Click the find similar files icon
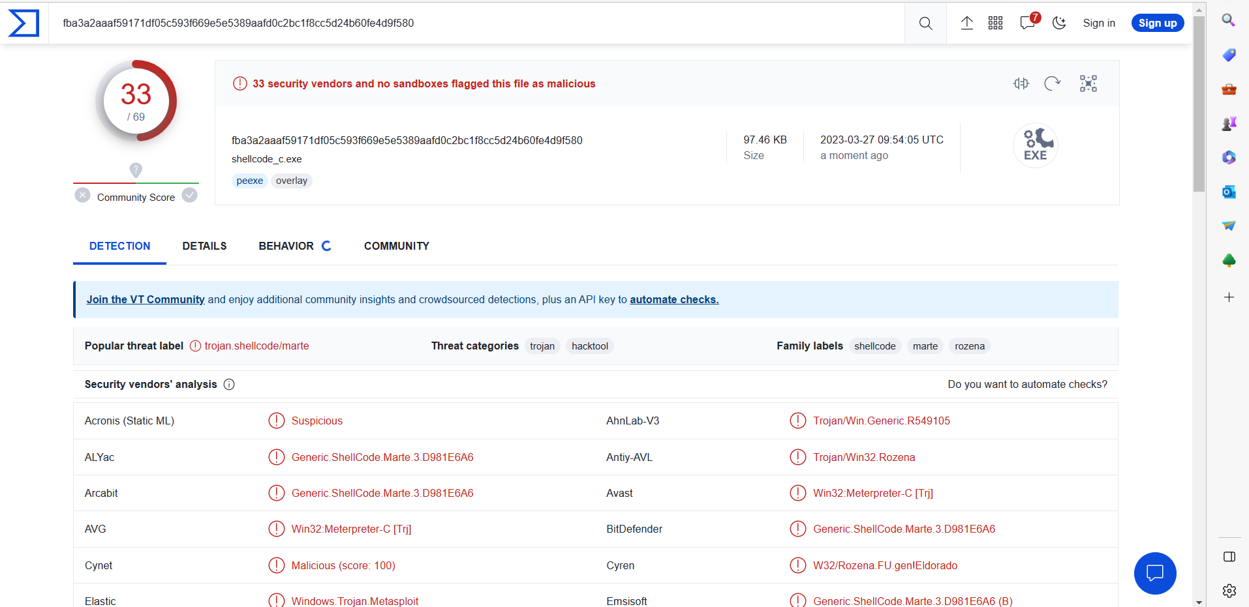The height and width of the screenshot is (607, 1249). click(x=1021, y=83)
